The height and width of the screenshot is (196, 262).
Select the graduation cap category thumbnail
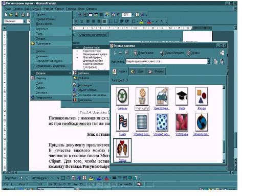click(182, 96)
